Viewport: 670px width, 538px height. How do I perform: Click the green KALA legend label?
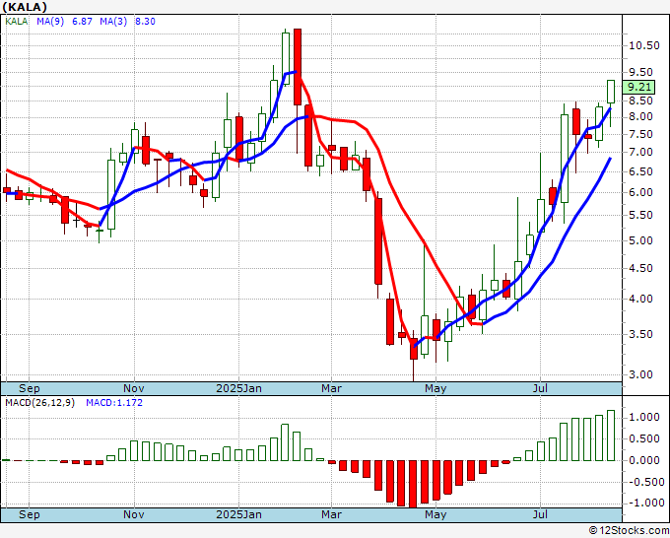point(17,21)
